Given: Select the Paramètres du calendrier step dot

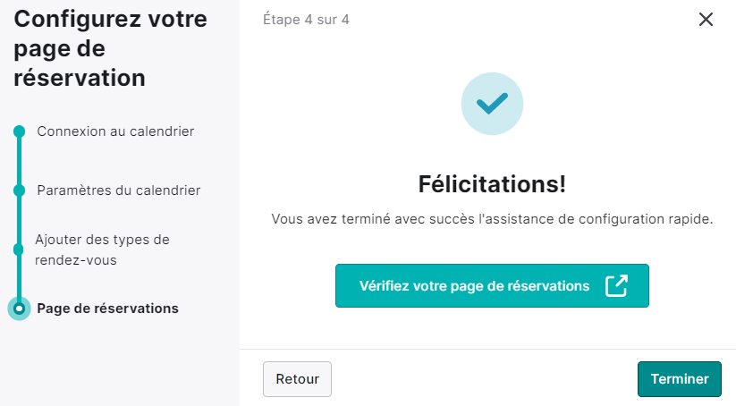Looking at the screenshot, I should (20, 190).
